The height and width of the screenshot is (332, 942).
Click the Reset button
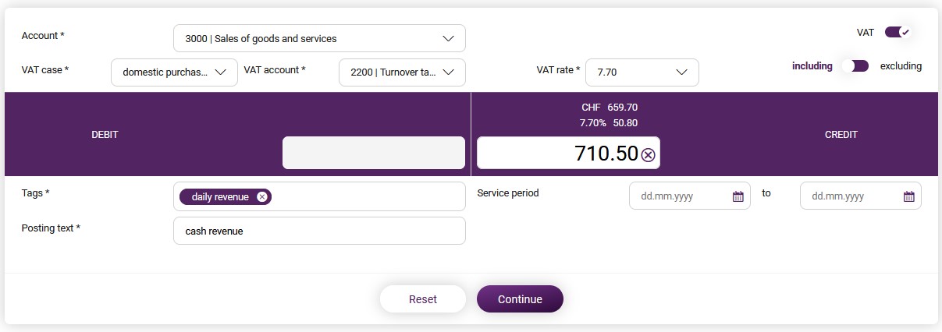click(x=423, y=299)
